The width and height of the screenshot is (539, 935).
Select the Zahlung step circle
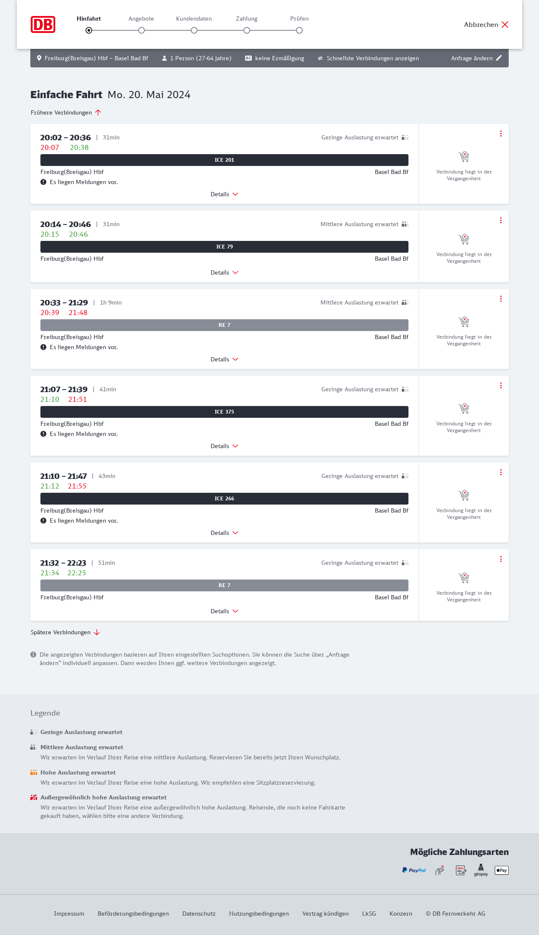pyautogui.click(x=247, y=30)
